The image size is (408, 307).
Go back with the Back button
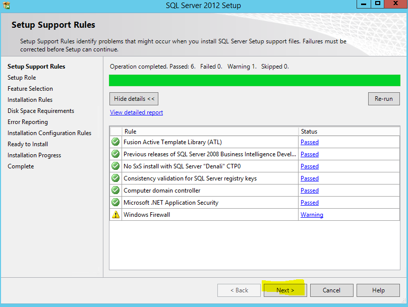239,290
